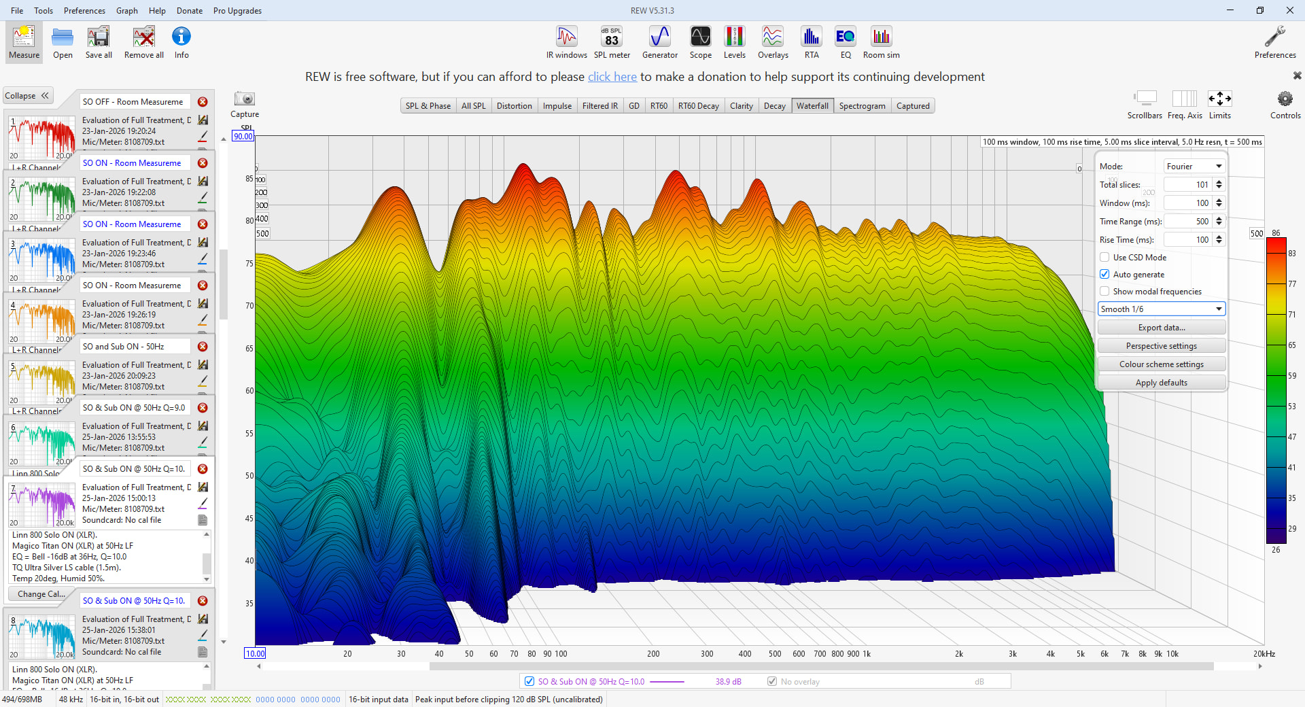Click the Export data button

[1161, 328]
